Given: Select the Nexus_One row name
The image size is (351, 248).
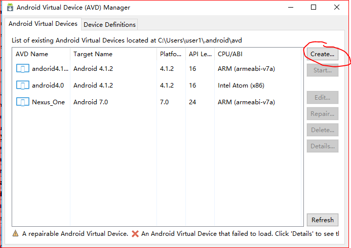Looking at the screenshot, I should 48,102.
